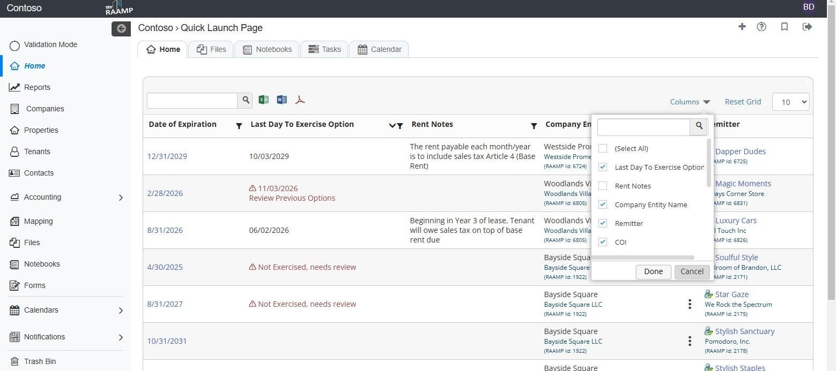Click sort arrow on Last Day To Exercise Option
The width and height of the screenshot is (836, 371).
click(392, 125)
